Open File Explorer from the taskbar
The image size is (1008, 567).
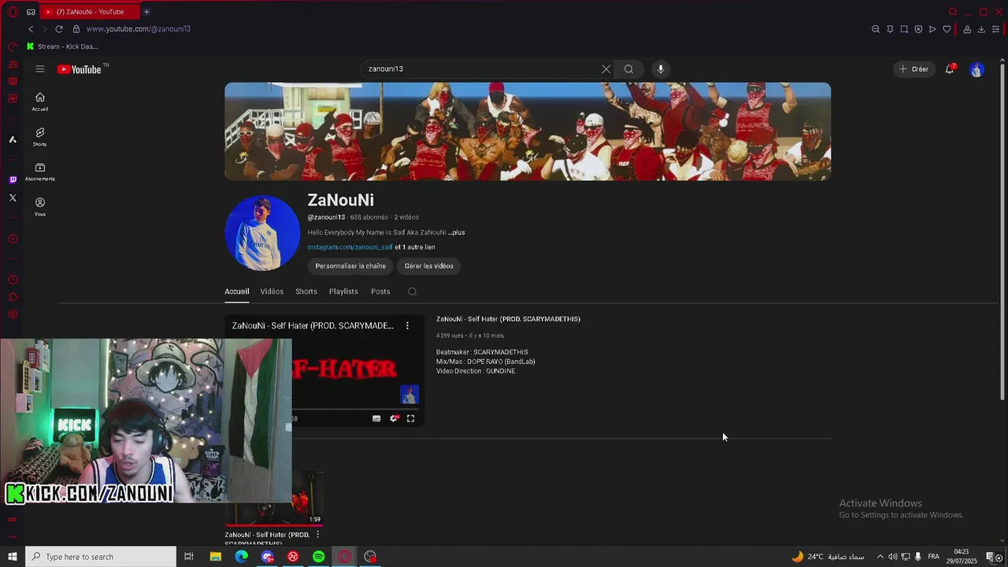click(216, 557)
